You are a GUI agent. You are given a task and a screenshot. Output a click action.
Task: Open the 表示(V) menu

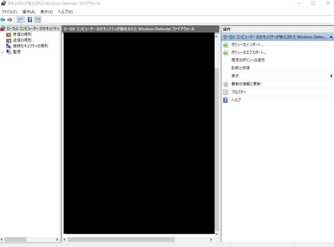coord(46,12)
